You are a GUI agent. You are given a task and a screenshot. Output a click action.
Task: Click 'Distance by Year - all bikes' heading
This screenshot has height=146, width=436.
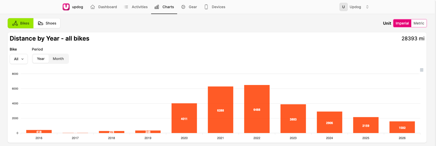[x=50, y=39]
